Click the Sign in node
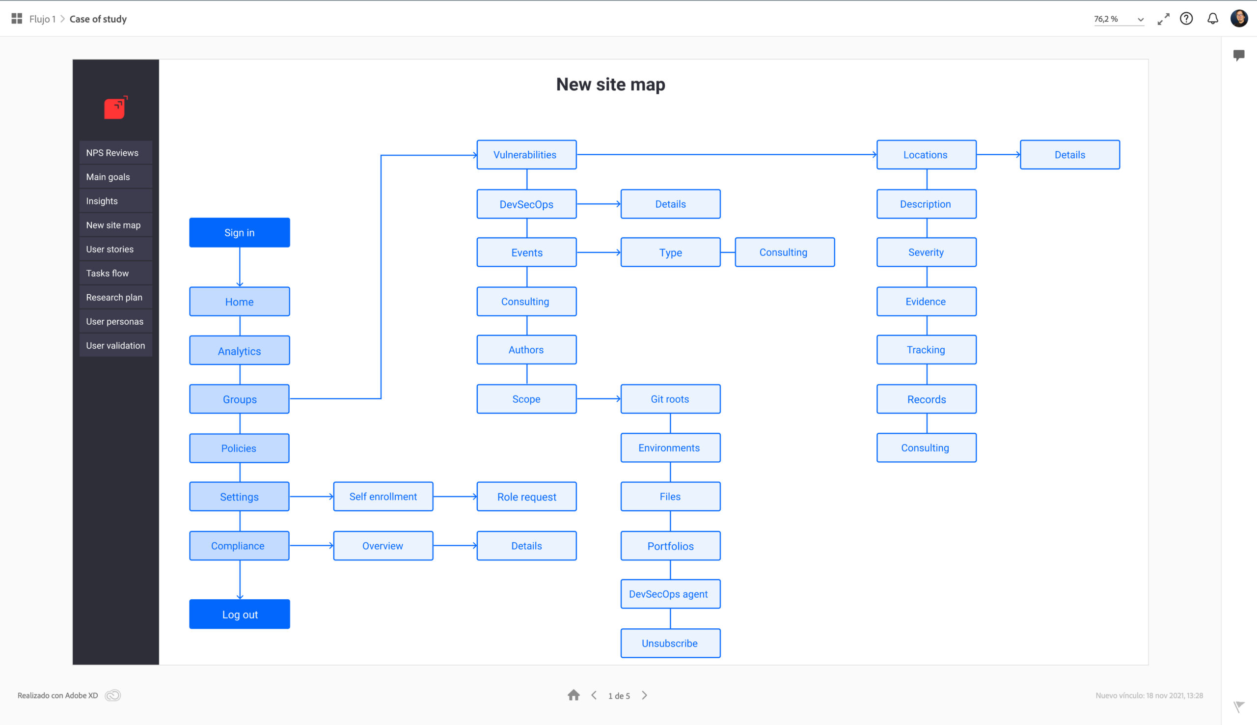This screenshot has width=1257, height=725. tap(239, 232)
